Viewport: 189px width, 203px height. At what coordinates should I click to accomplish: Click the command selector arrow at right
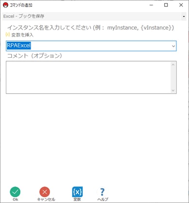pyautogui.click(x=184, y=17)
